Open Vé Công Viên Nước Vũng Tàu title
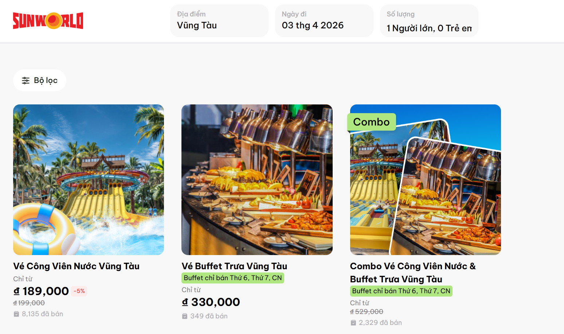The image size is (564, 334). click(x=77, y=266)
